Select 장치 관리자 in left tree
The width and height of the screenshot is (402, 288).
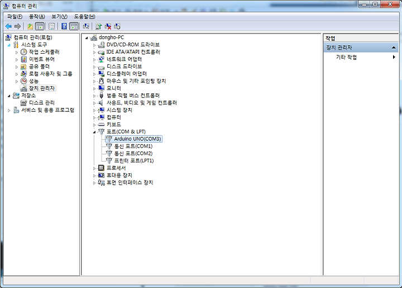point(41,88)
